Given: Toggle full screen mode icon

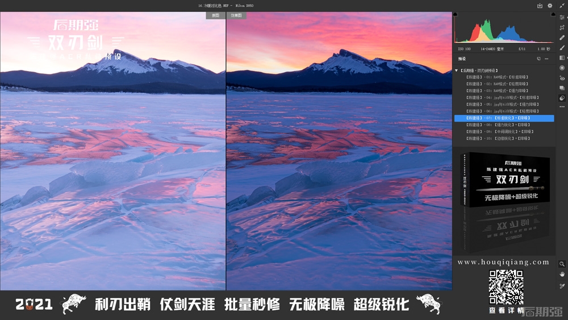Looking at the screenshot, I should point(562,6).
